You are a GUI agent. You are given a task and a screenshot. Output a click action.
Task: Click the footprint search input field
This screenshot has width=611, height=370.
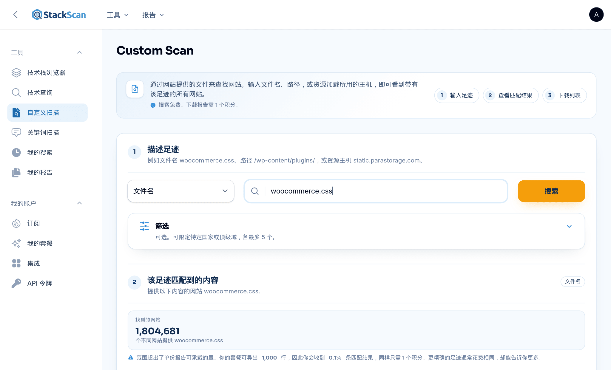pos(376,191)
